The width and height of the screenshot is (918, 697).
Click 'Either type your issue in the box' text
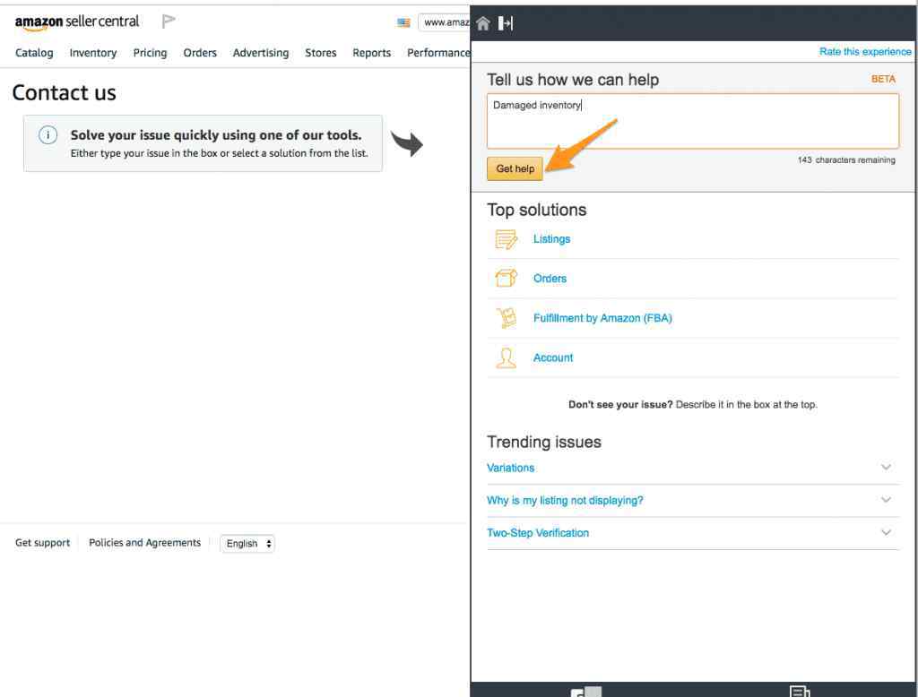[220, 153]
